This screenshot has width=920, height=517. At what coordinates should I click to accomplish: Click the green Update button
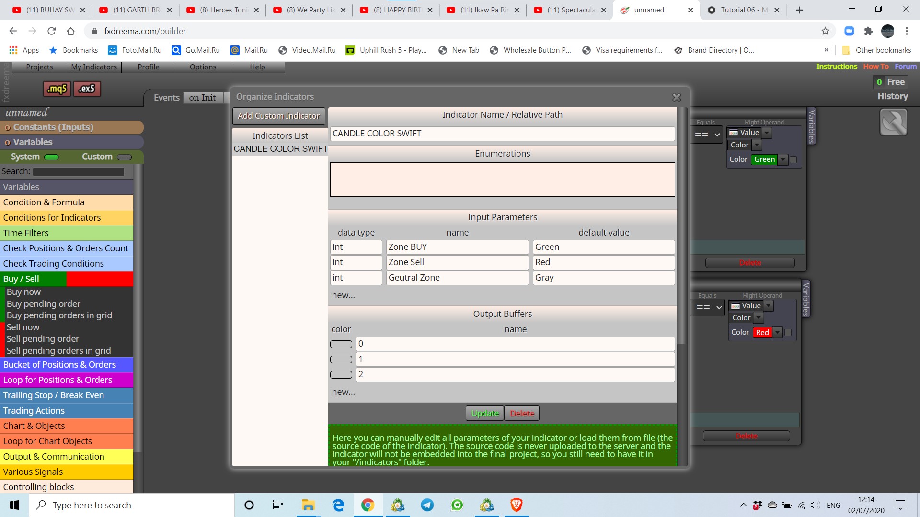coord(485,413)
